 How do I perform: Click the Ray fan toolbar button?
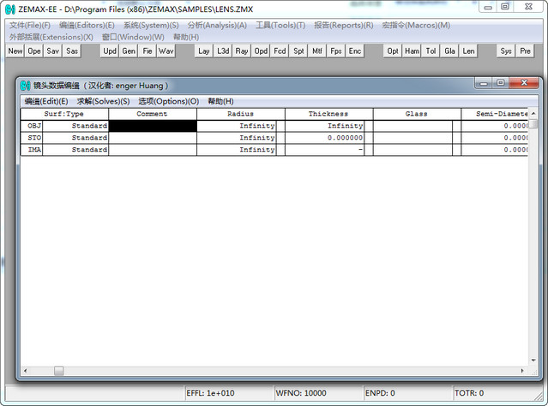(242, 51)
